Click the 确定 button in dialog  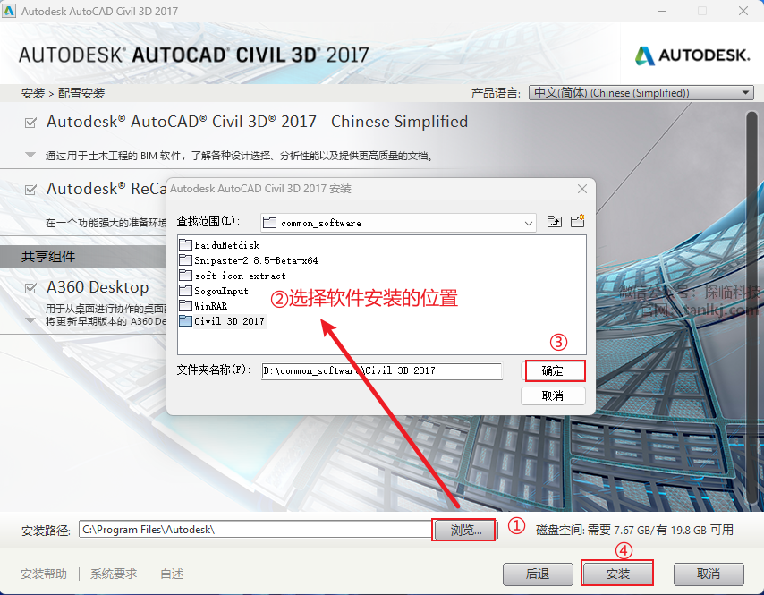[x=553, y=370]
